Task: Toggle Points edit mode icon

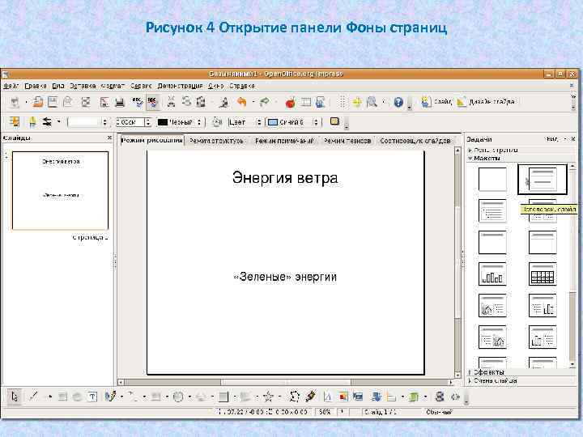Action: pos(294,397)
